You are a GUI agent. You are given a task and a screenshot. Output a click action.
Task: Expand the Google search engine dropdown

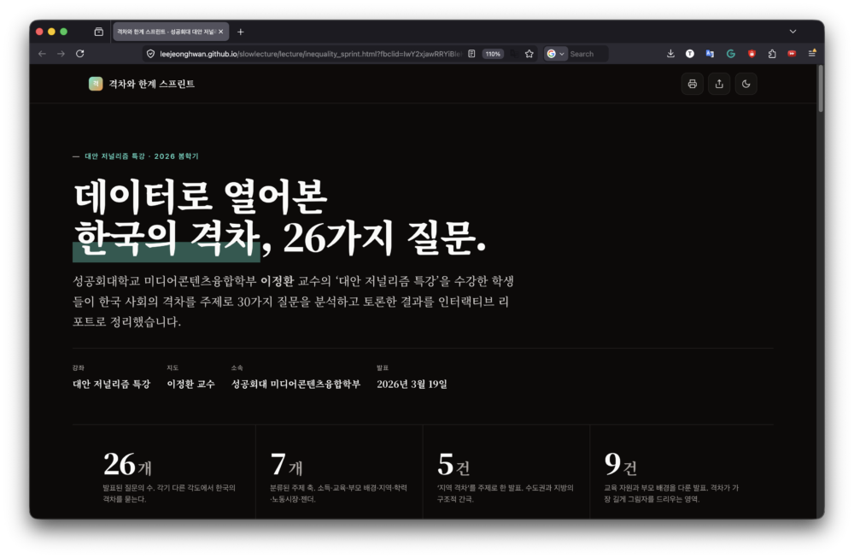tap(556, 54)
